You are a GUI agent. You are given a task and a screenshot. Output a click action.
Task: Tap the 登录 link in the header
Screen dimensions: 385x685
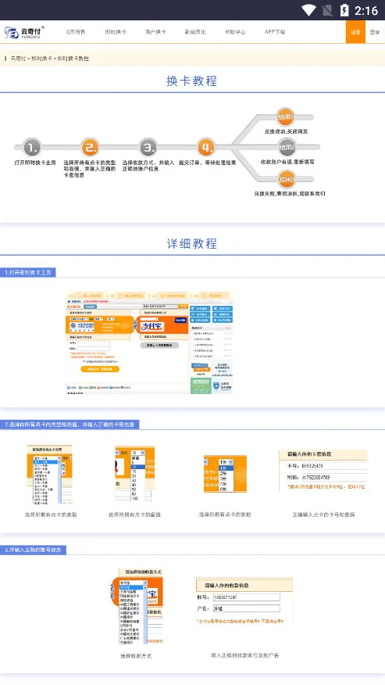pyautogui.click(x=375, y=32)
